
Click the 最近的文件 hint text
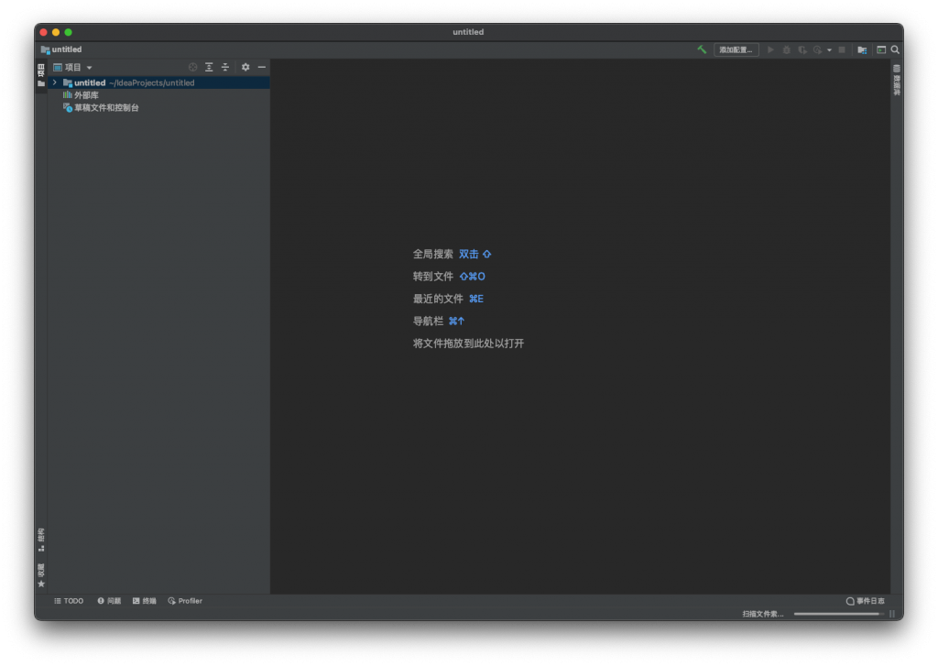pyautogui.click(x=438, y=299)
